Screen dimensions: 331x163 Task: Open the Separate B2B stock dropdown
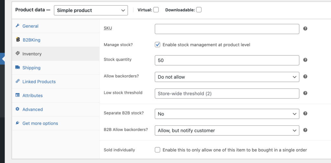[227, 114]
